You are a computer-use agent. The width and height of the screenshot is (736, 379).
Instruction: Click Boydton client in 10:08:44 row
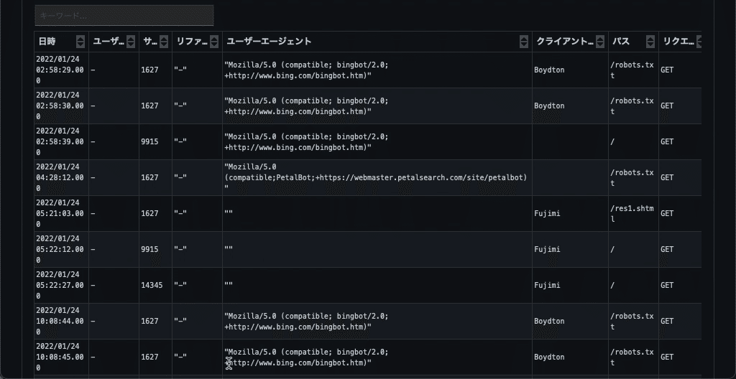point(549,322)
